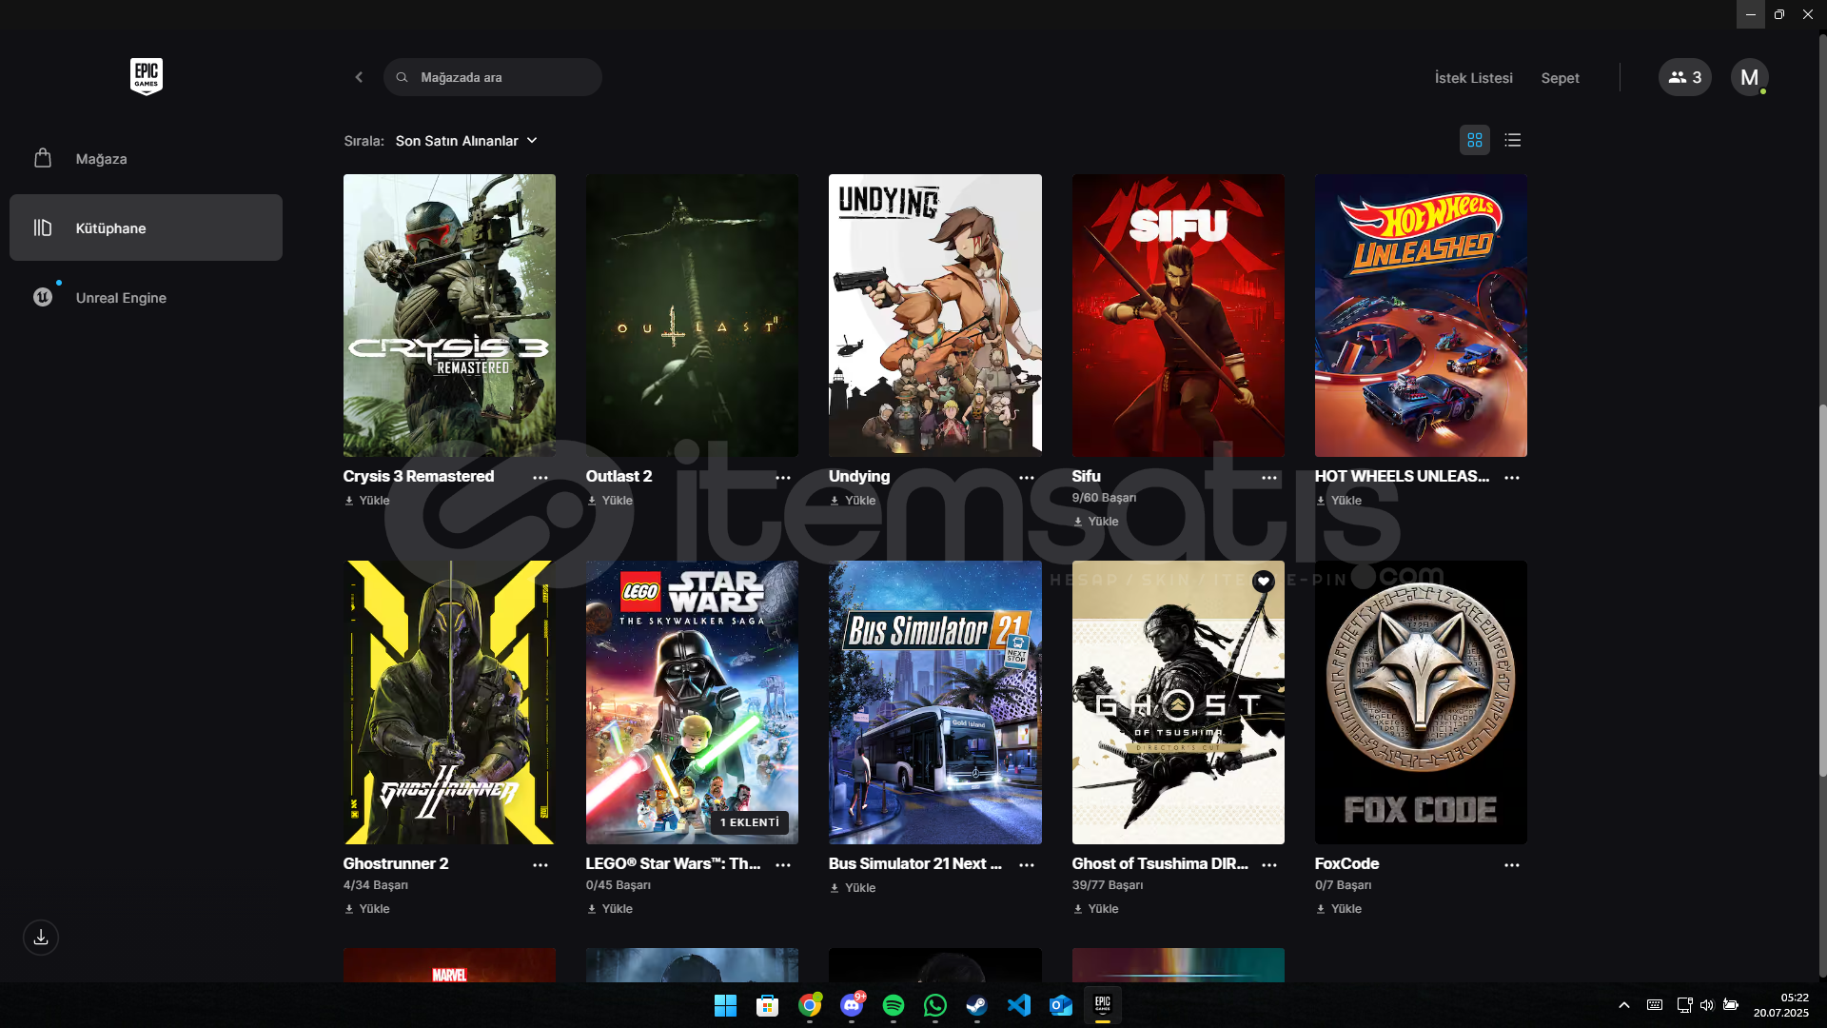Open the Undying cover art
This screenshot has width=1827, height=1028.
point(935,315)
